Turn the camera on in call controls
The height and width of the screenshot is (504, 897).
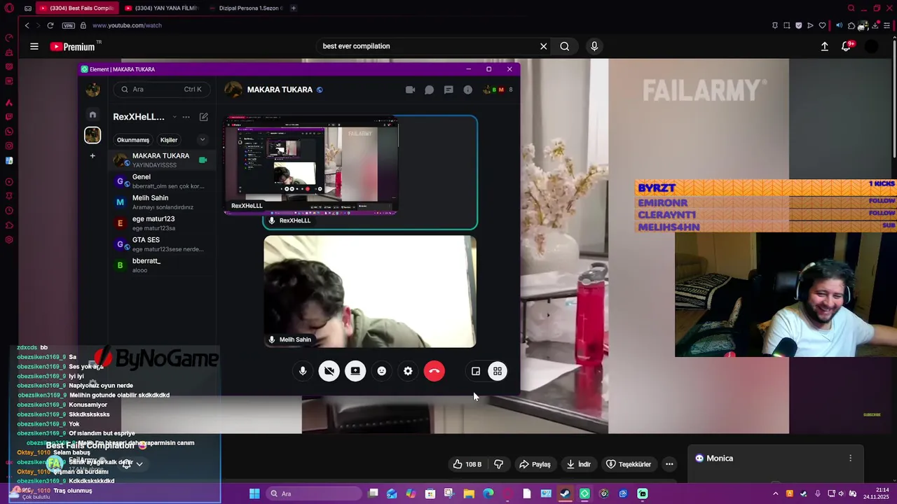click(329, 371)
